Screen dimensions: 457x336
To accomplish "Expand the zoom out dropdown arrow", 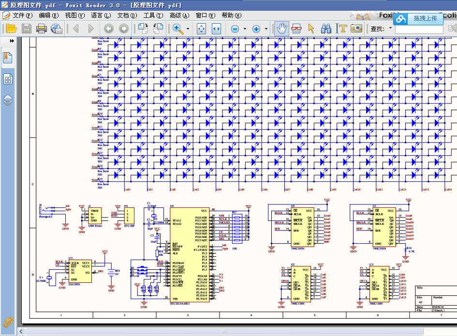I will pyautogui.click(x=245, y=29).
